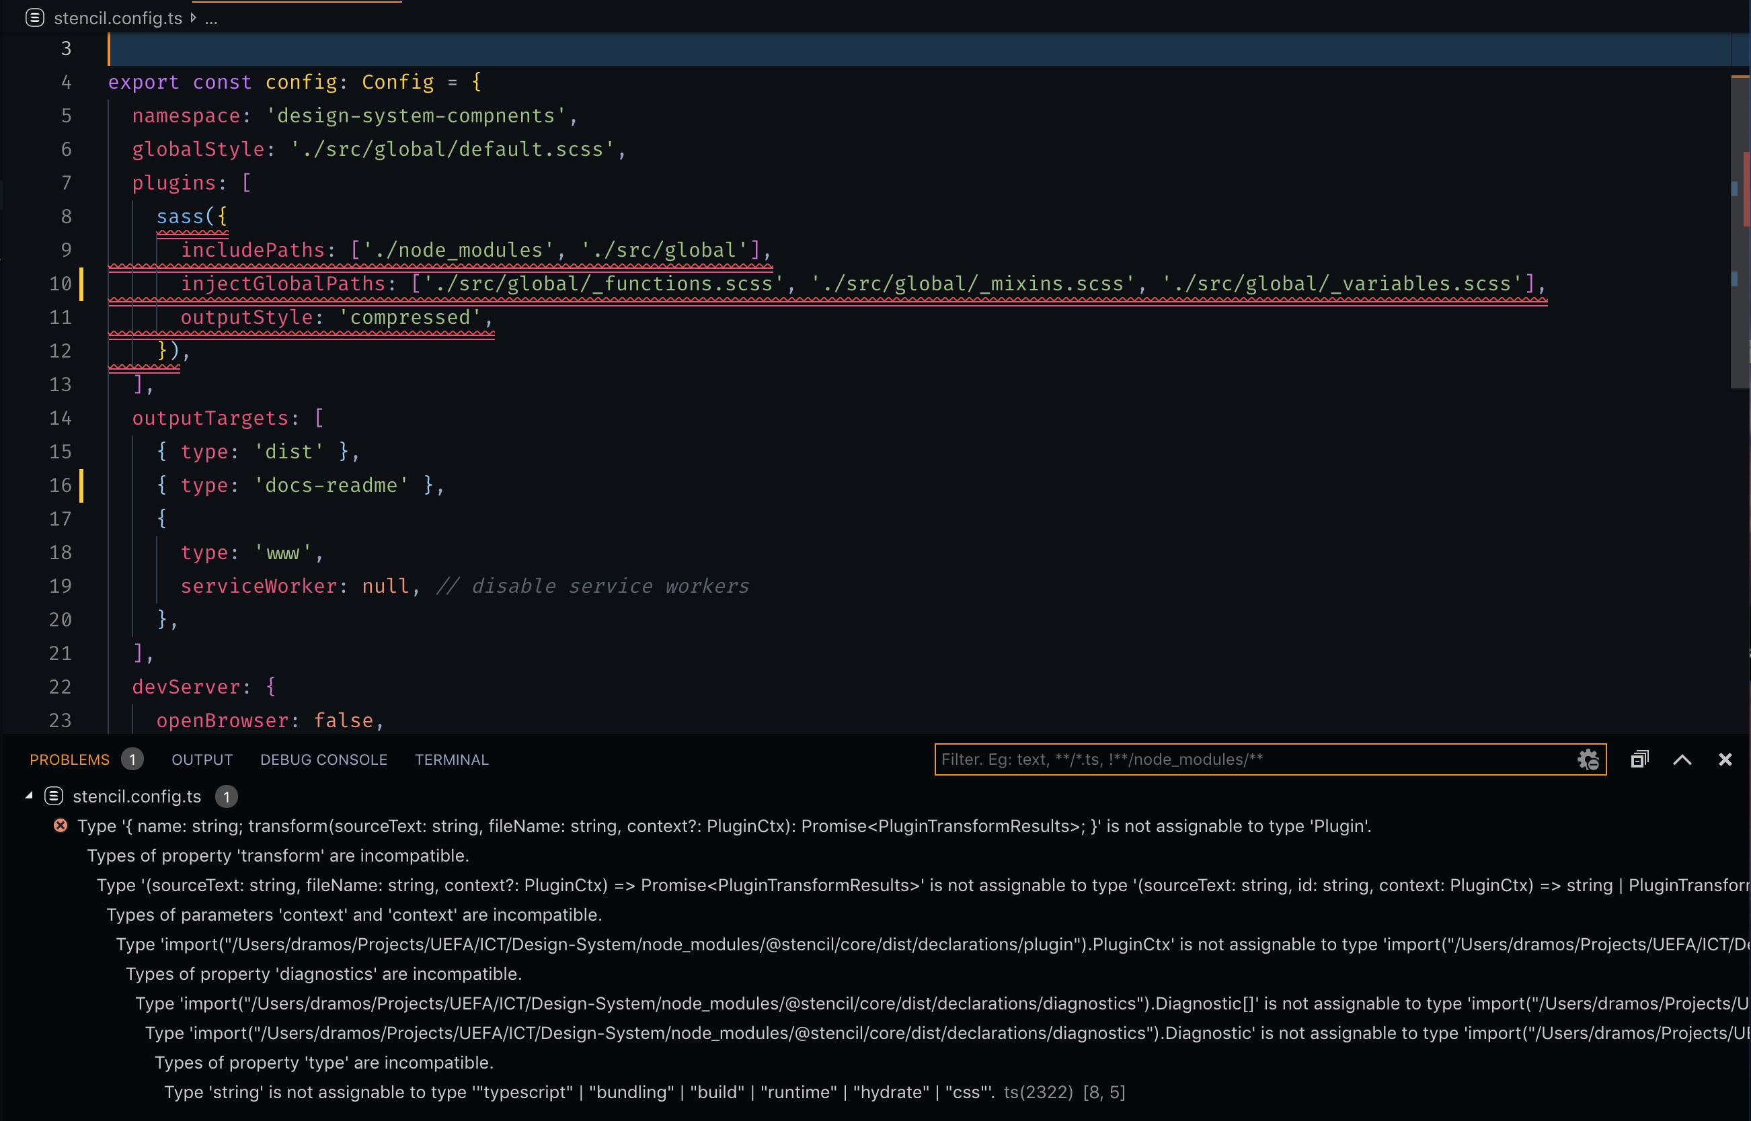
Task: Click the chevron after stencil.config.ts in the breadcrumb
Action: (x=193, y=18)
